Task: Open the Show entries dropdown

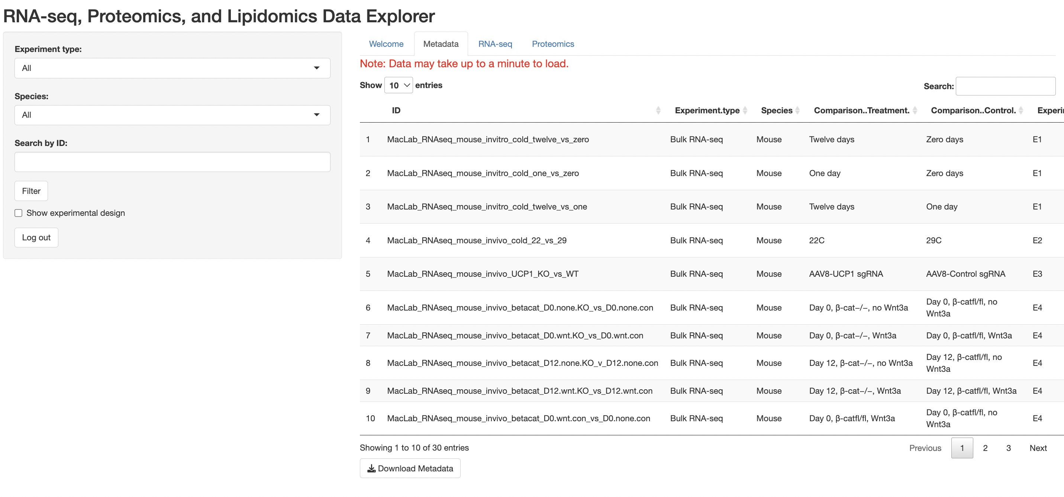Action: pyautogui.click(x=398, y=85)
